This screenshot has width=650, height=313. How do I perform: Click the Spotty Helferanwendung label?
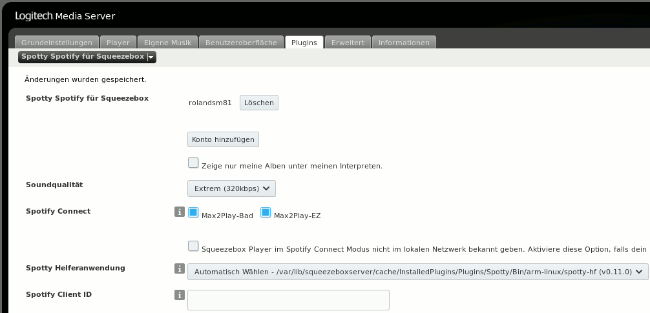click(x=76, y=268)
